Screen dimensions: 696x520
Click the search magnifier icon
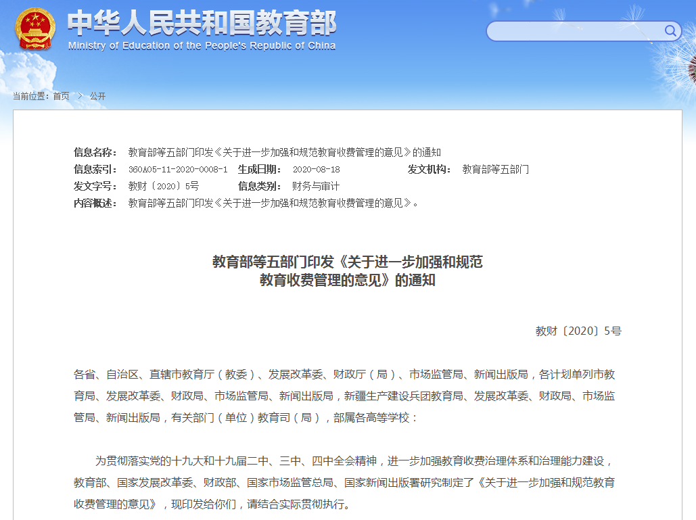coord(671,31)
